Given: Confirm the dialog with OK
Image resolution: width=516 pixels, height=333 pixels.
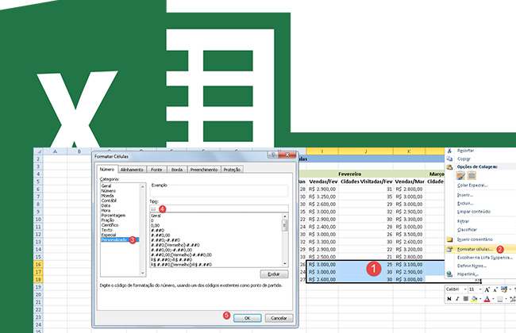Looking at the screenshot, I should pyautogui.click(x=248, y=318).
